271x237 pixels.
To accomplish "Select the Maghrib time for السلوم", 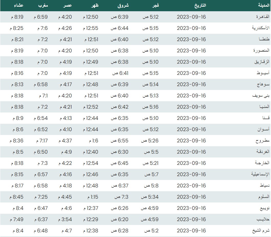I will tap(40, 197).
